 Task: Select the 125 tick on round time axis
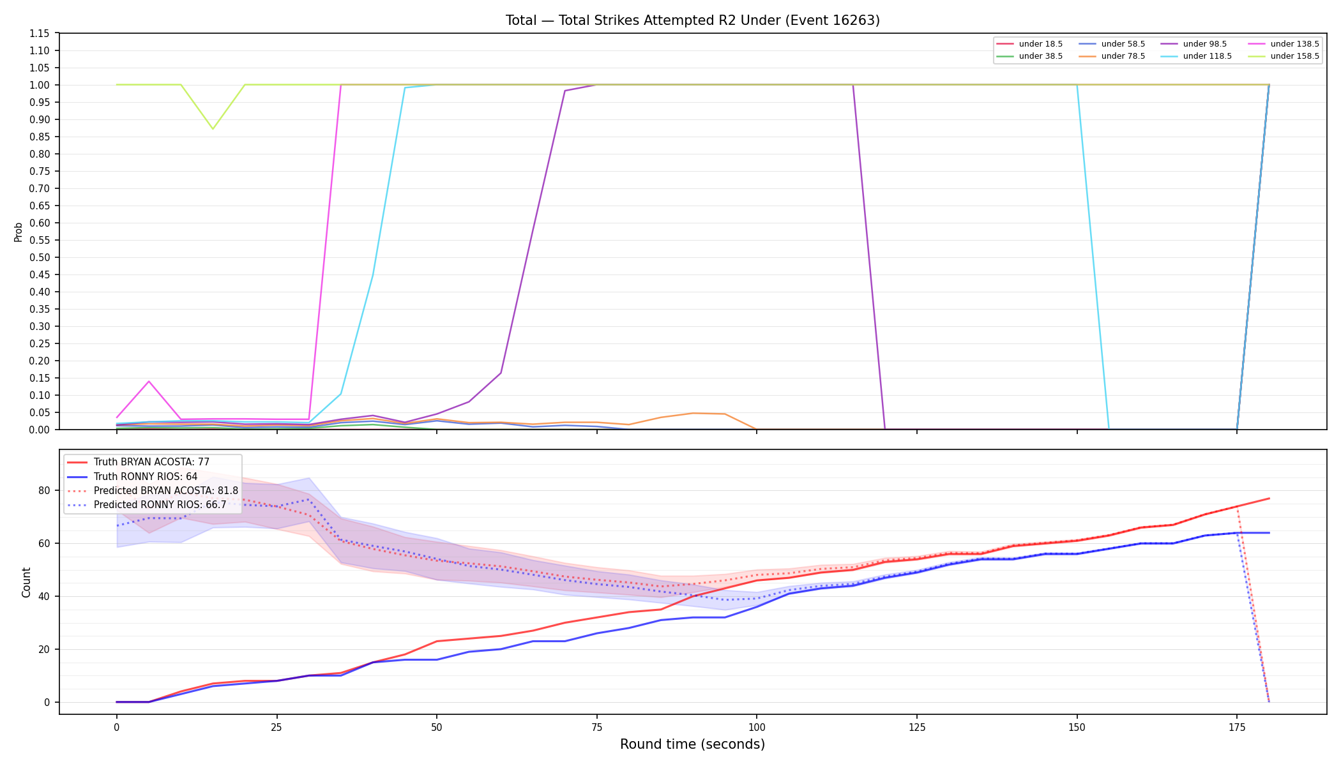click(917, 726)
